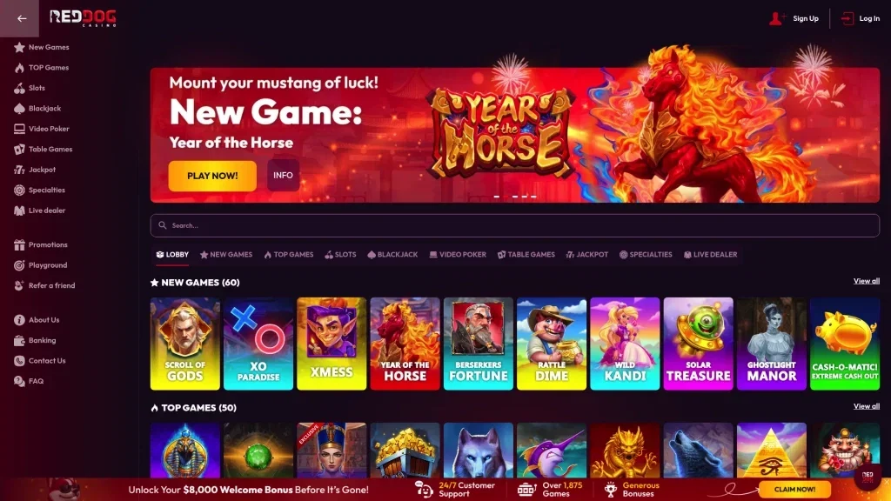Click the Play Now! banner button
Screen dimensions: 891x501
point(212,176)
